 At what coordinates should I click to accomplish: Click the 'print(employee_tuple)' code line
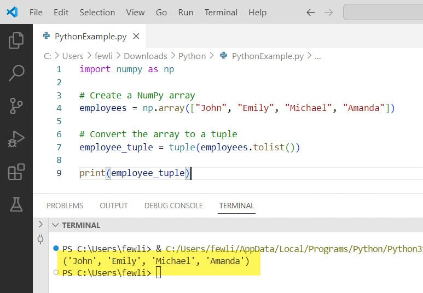pyautogui.click(x=135, y=173)
